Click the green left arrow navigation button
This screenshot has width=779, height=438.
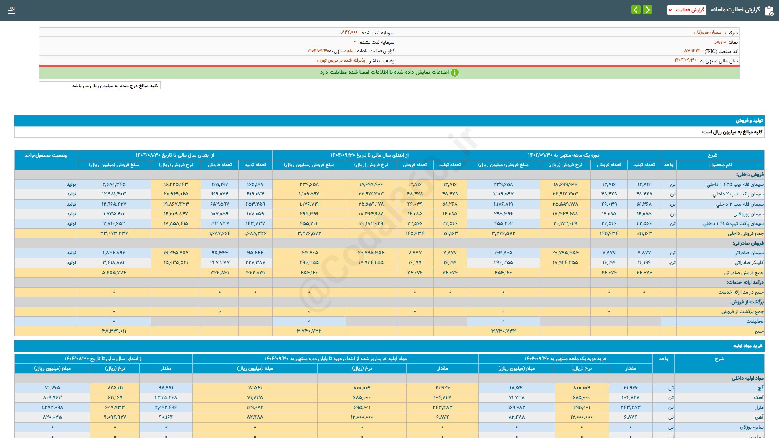pyautogui.click(x=636, y=9)
